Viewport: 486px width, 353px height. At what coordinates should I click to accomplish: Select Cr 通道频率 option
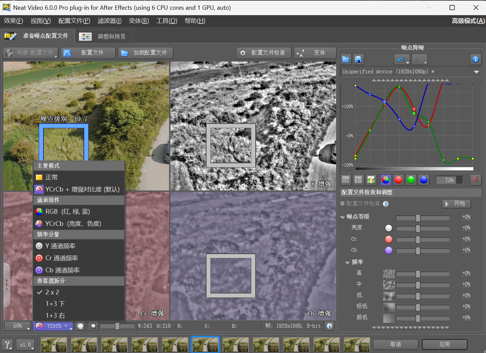pyautogui.click(x=79, y=258)
